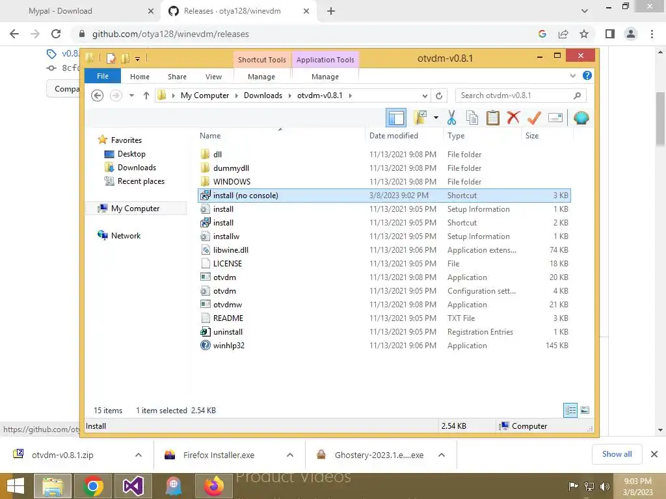Open the Customize Quick Access Toolbar dropdown
This screenshot has width=666, height=499.
(138, 59)
